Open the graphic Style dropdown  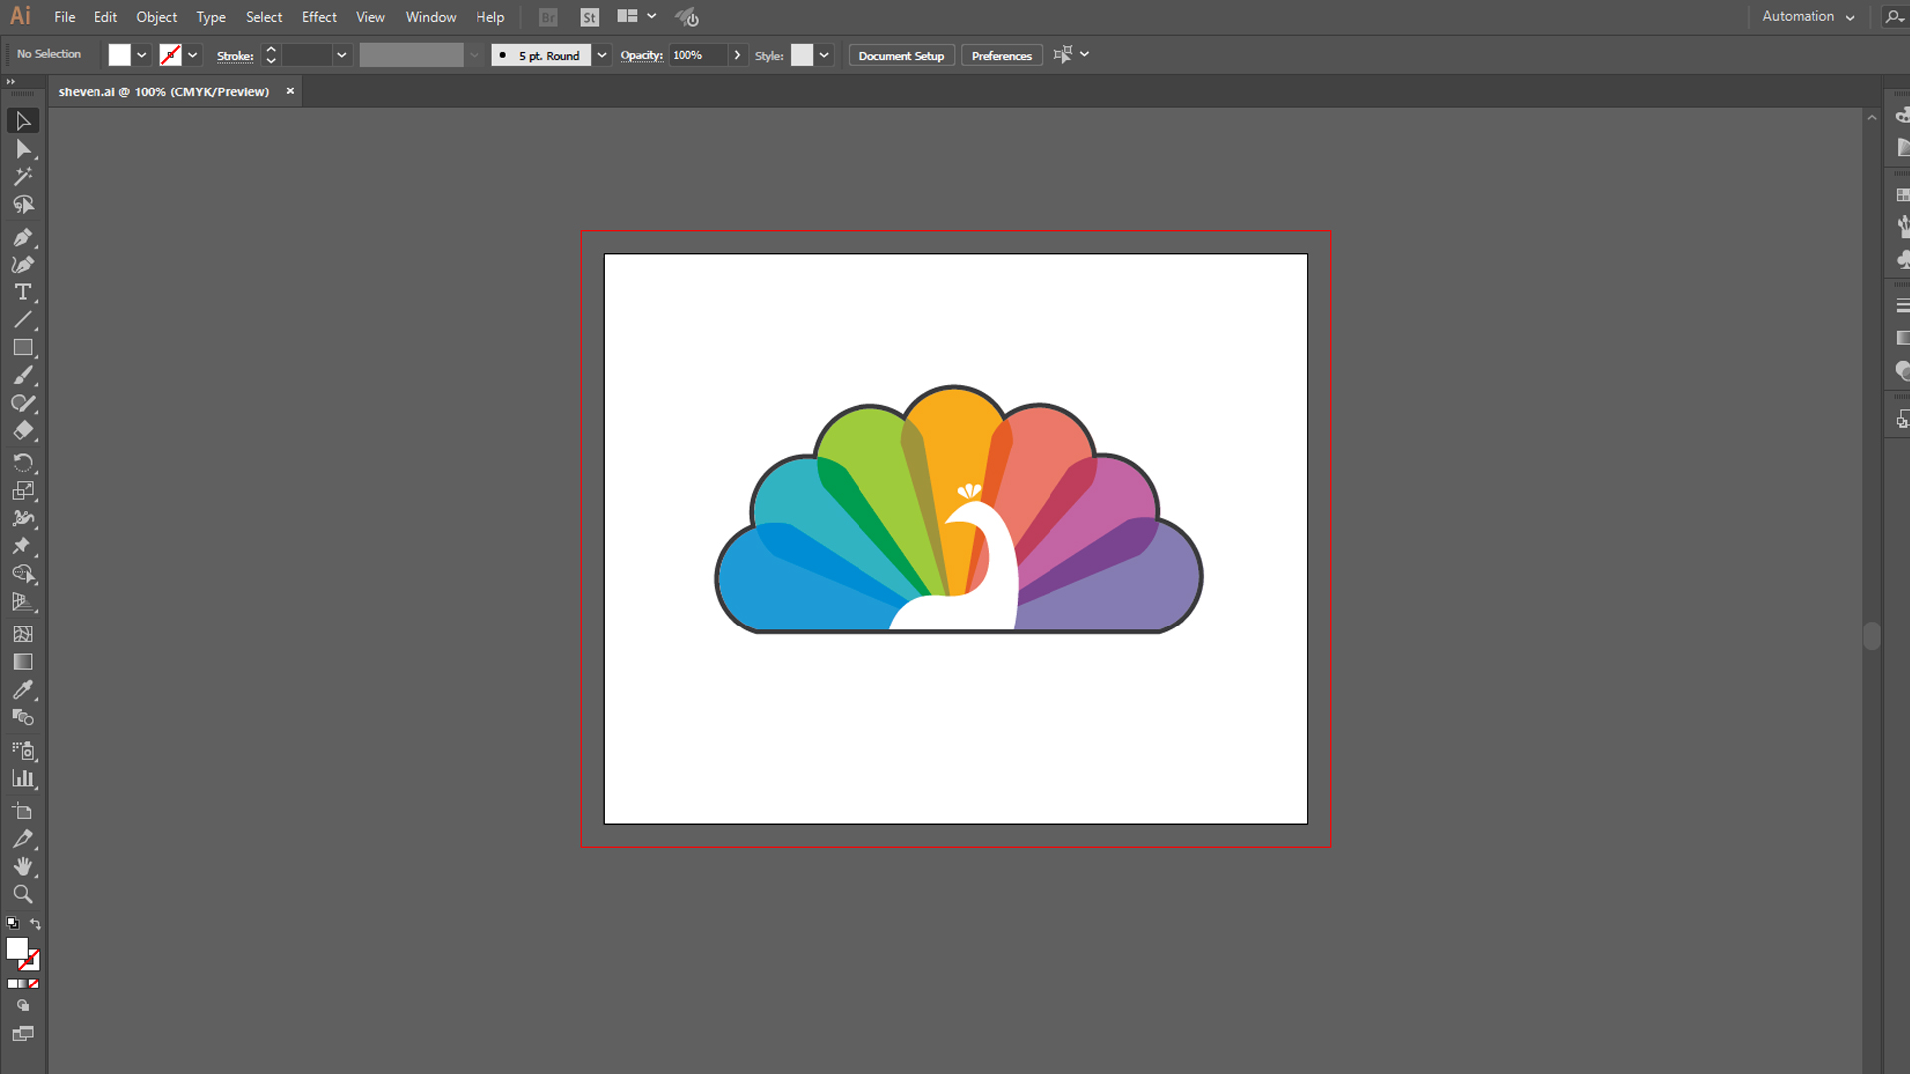(824, 55)
